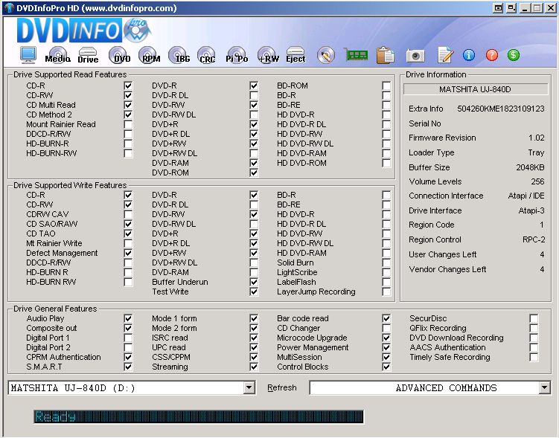Click the Connection Interface value Atapi / IDE

click(x=526, y=196)
